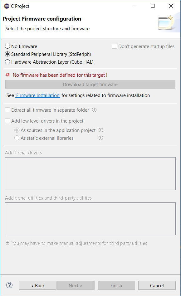This screenshot has height=296, width=181.
Task: Click the info icon next to As sources option
Action: pos(101,130)
